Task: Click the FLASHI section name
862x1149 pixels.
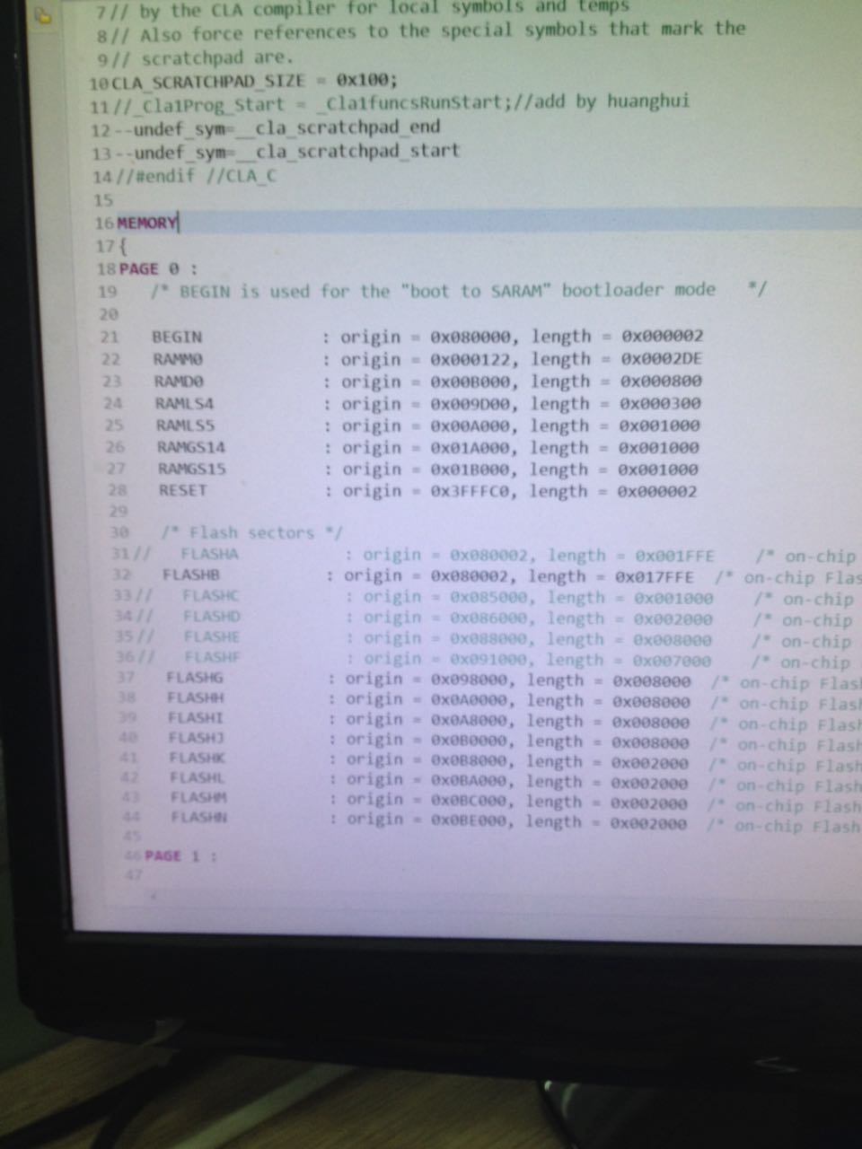Action: [196, 717]
